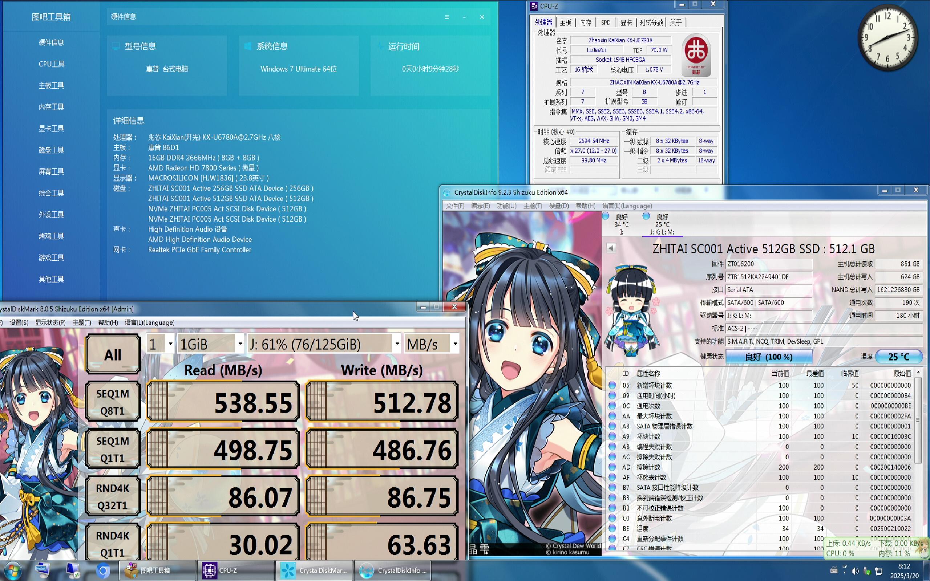Click the 良好 (100%) health status bar
This screenshot has height=581, width=930.
pos(769,357)
